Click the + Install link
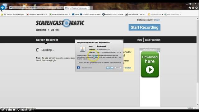The height and width of the screenshot is (112, 199). pyautogui.click(x=127, y=68)
